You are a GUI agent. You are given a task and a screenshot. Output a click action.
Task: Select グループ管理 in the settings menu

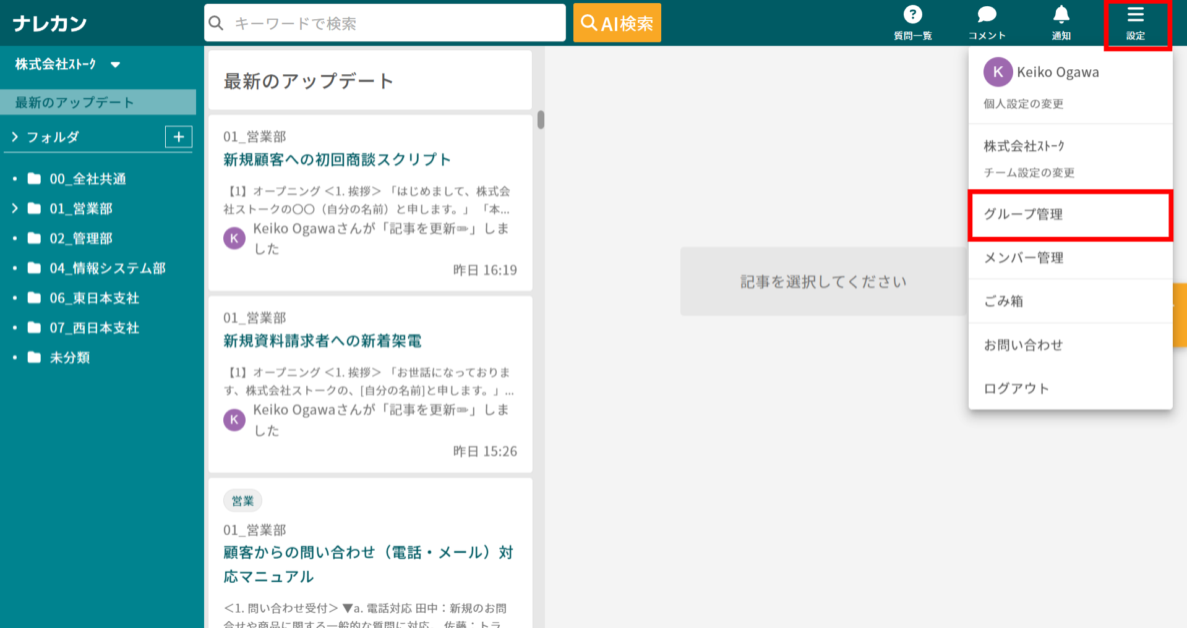1070,214
